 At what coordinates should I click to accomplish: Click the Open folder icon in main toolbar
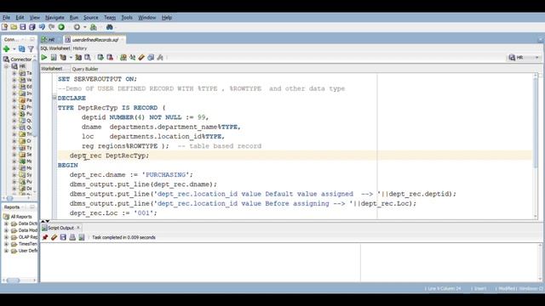pyautogui.click(x=14, y=27)
